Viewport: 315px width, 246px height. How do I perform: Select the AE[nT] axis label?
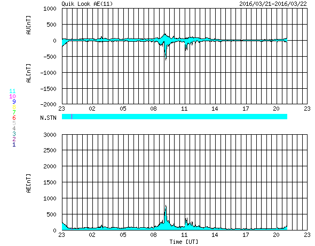[28, 183]
